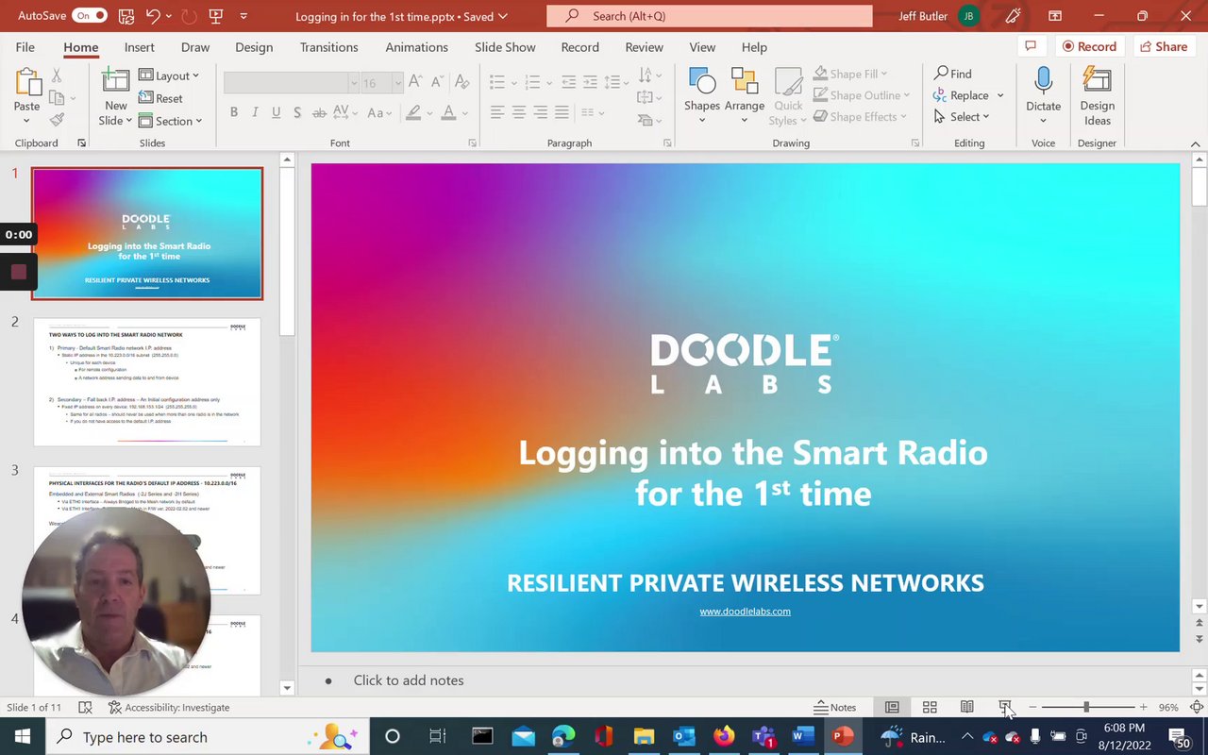Expand the Layout dropdown
The height and width of the screenshot is (755, 1208).
(x=170, y=75)
